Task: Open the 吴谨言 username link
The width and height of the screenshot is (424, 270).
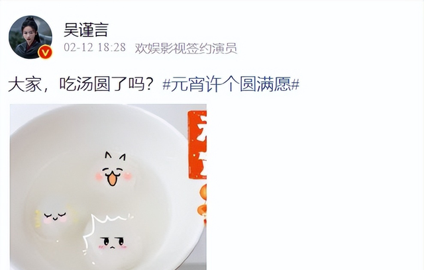Action: tap(86, 30)
